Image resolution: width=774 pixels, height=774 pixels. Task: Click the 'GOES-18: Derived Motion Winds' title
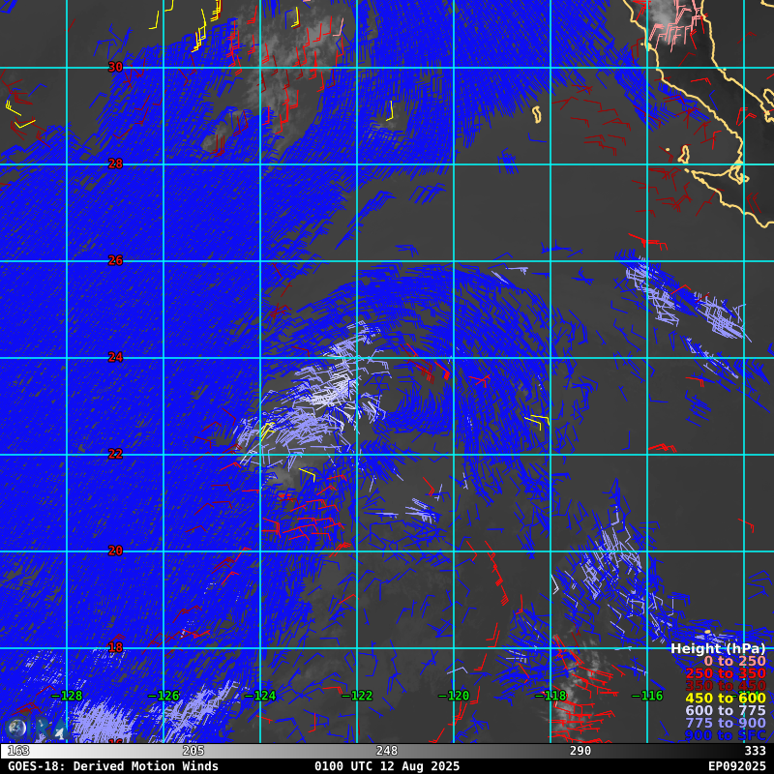tap(113, 766)
